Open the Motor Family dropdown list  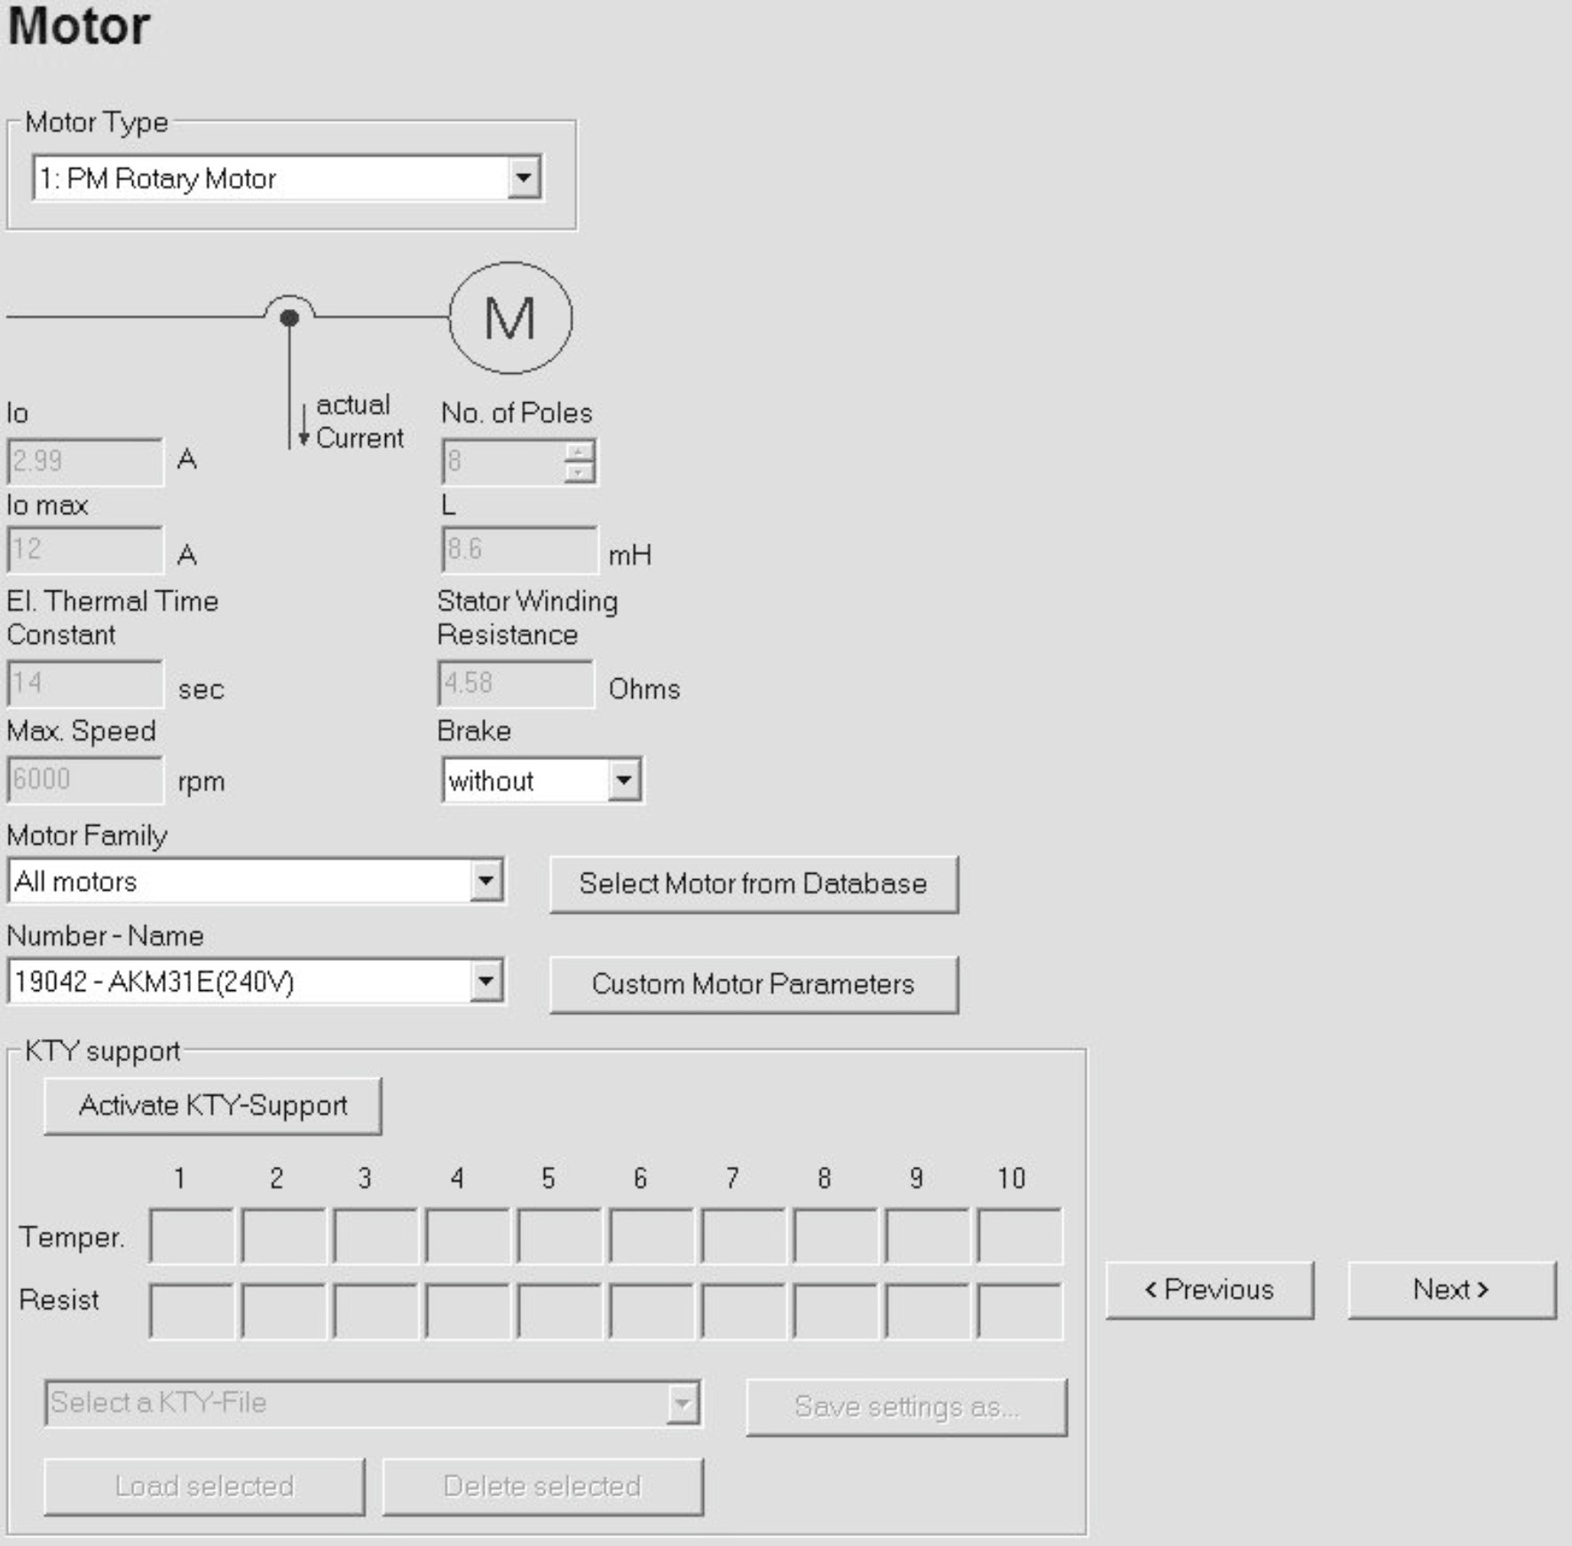click(x=486, y=881)
